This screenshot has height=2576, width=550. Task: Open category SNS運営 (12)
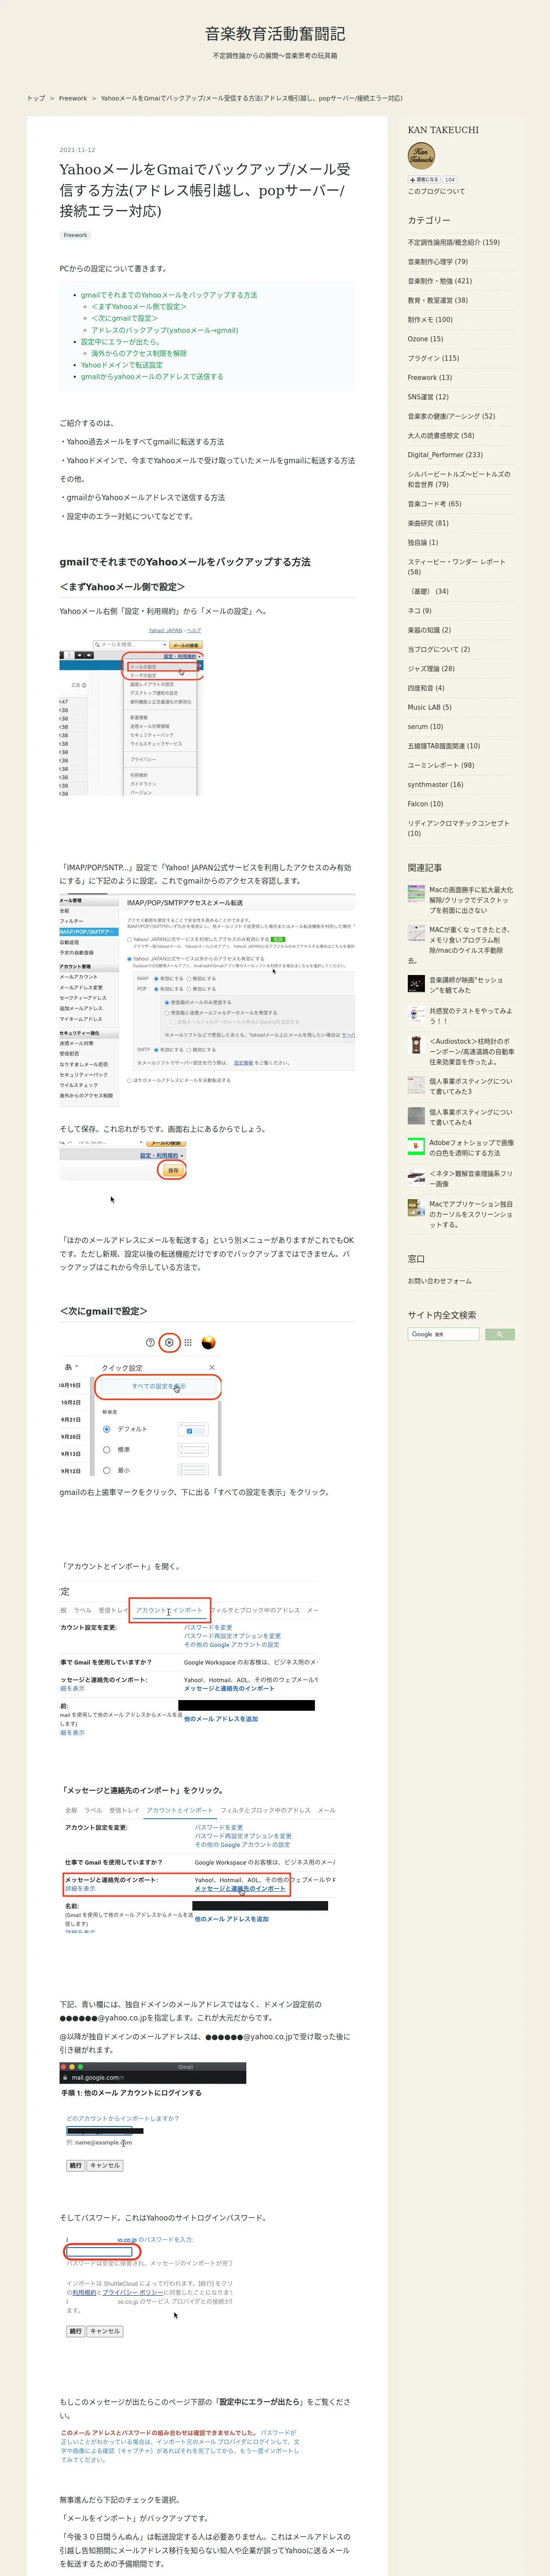428,397
